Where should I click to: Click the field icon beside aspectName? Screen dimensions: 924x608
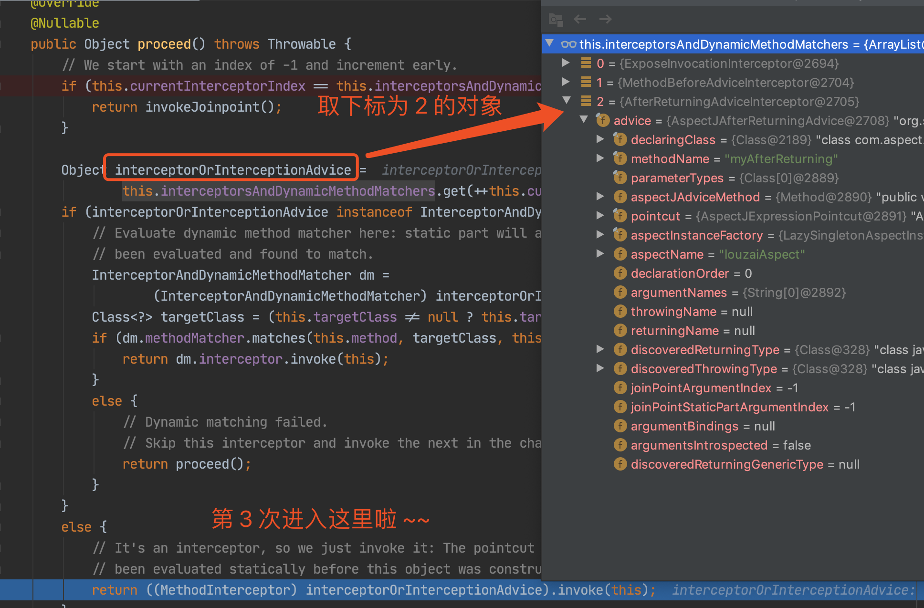pyautogui.click(x=620, y=254)
